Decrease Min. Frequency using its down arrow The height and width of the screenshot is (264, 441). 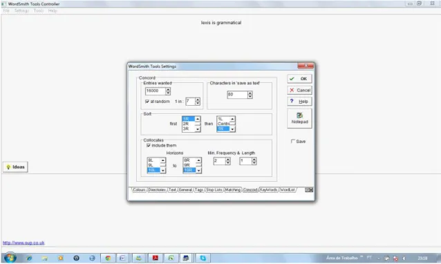[228, 163]
